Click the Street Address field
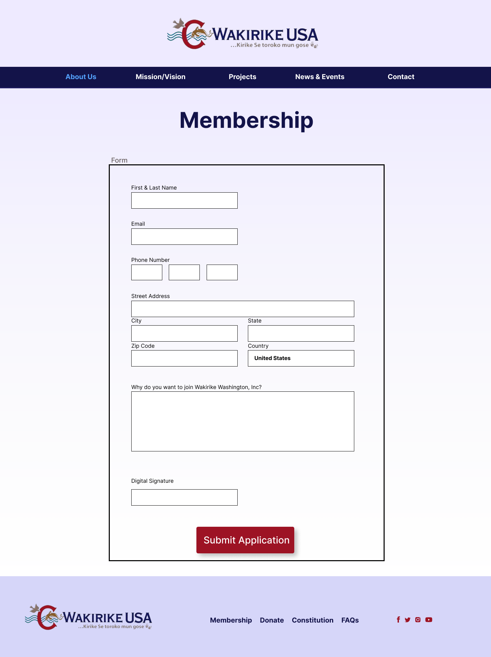The width and height of the screenshot is (491, 657). click(x=243, y=309)
